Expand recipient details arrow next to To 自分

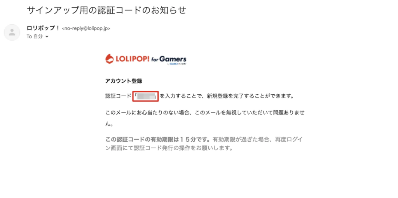[47, 36]
